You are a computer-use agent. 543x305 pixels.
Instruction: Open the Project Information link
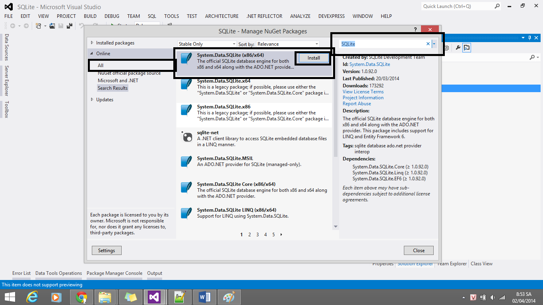(363, 98)
